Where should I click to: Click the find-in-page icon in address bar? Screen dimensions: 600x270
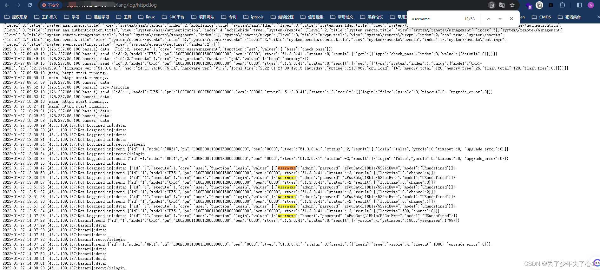[x=491, y=5]
